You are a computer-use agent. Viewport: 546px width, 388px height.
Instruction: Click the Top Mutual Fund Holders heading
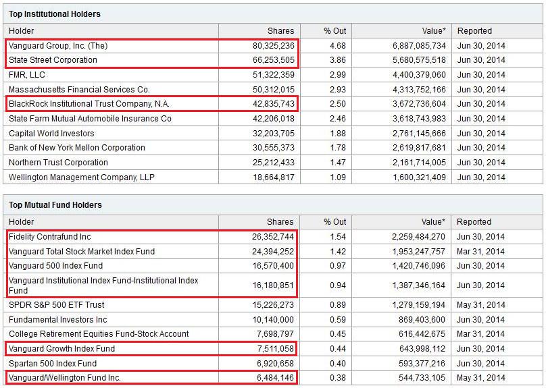pos(55,204)
